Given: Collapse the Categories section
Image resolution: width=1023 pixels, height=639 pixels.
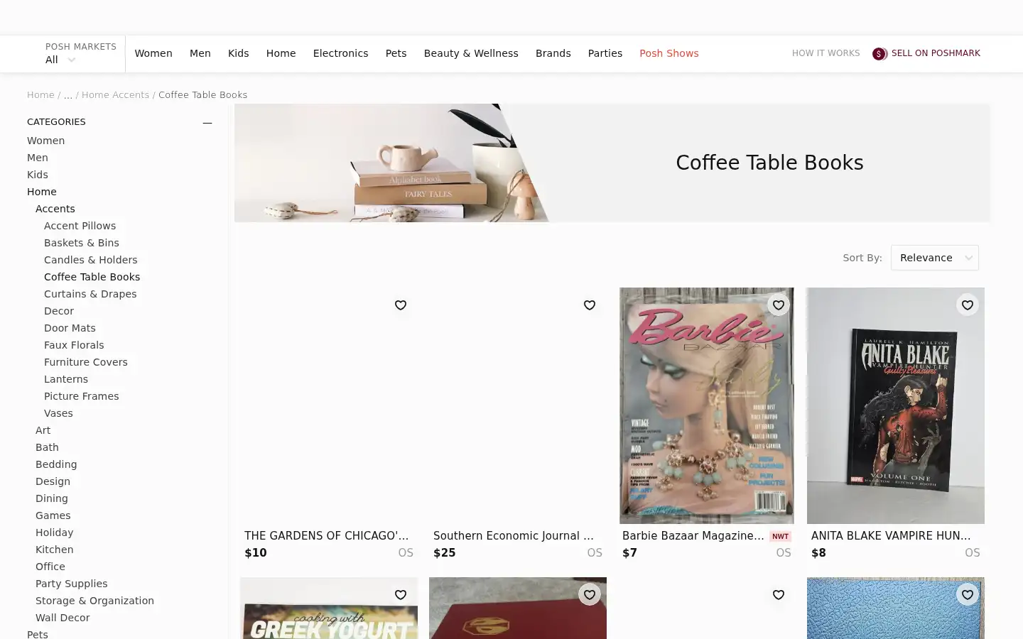Looking at the screenshot, I should 207,122.
